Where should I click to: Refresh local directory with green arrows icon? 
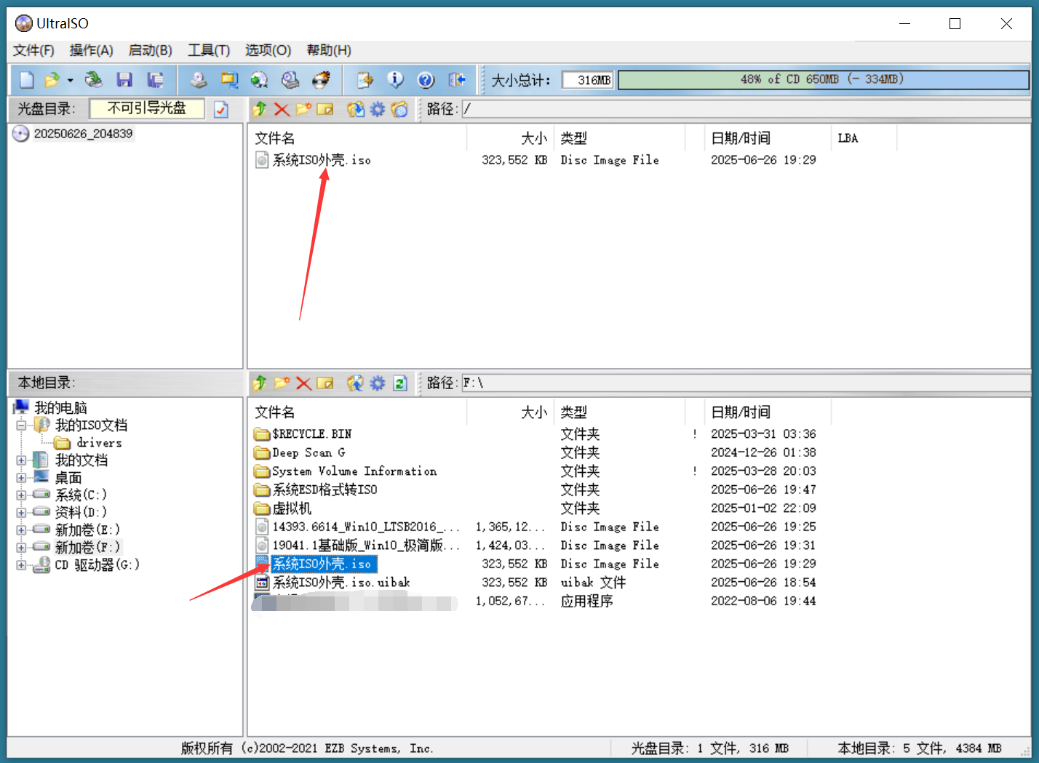point(399,383)
